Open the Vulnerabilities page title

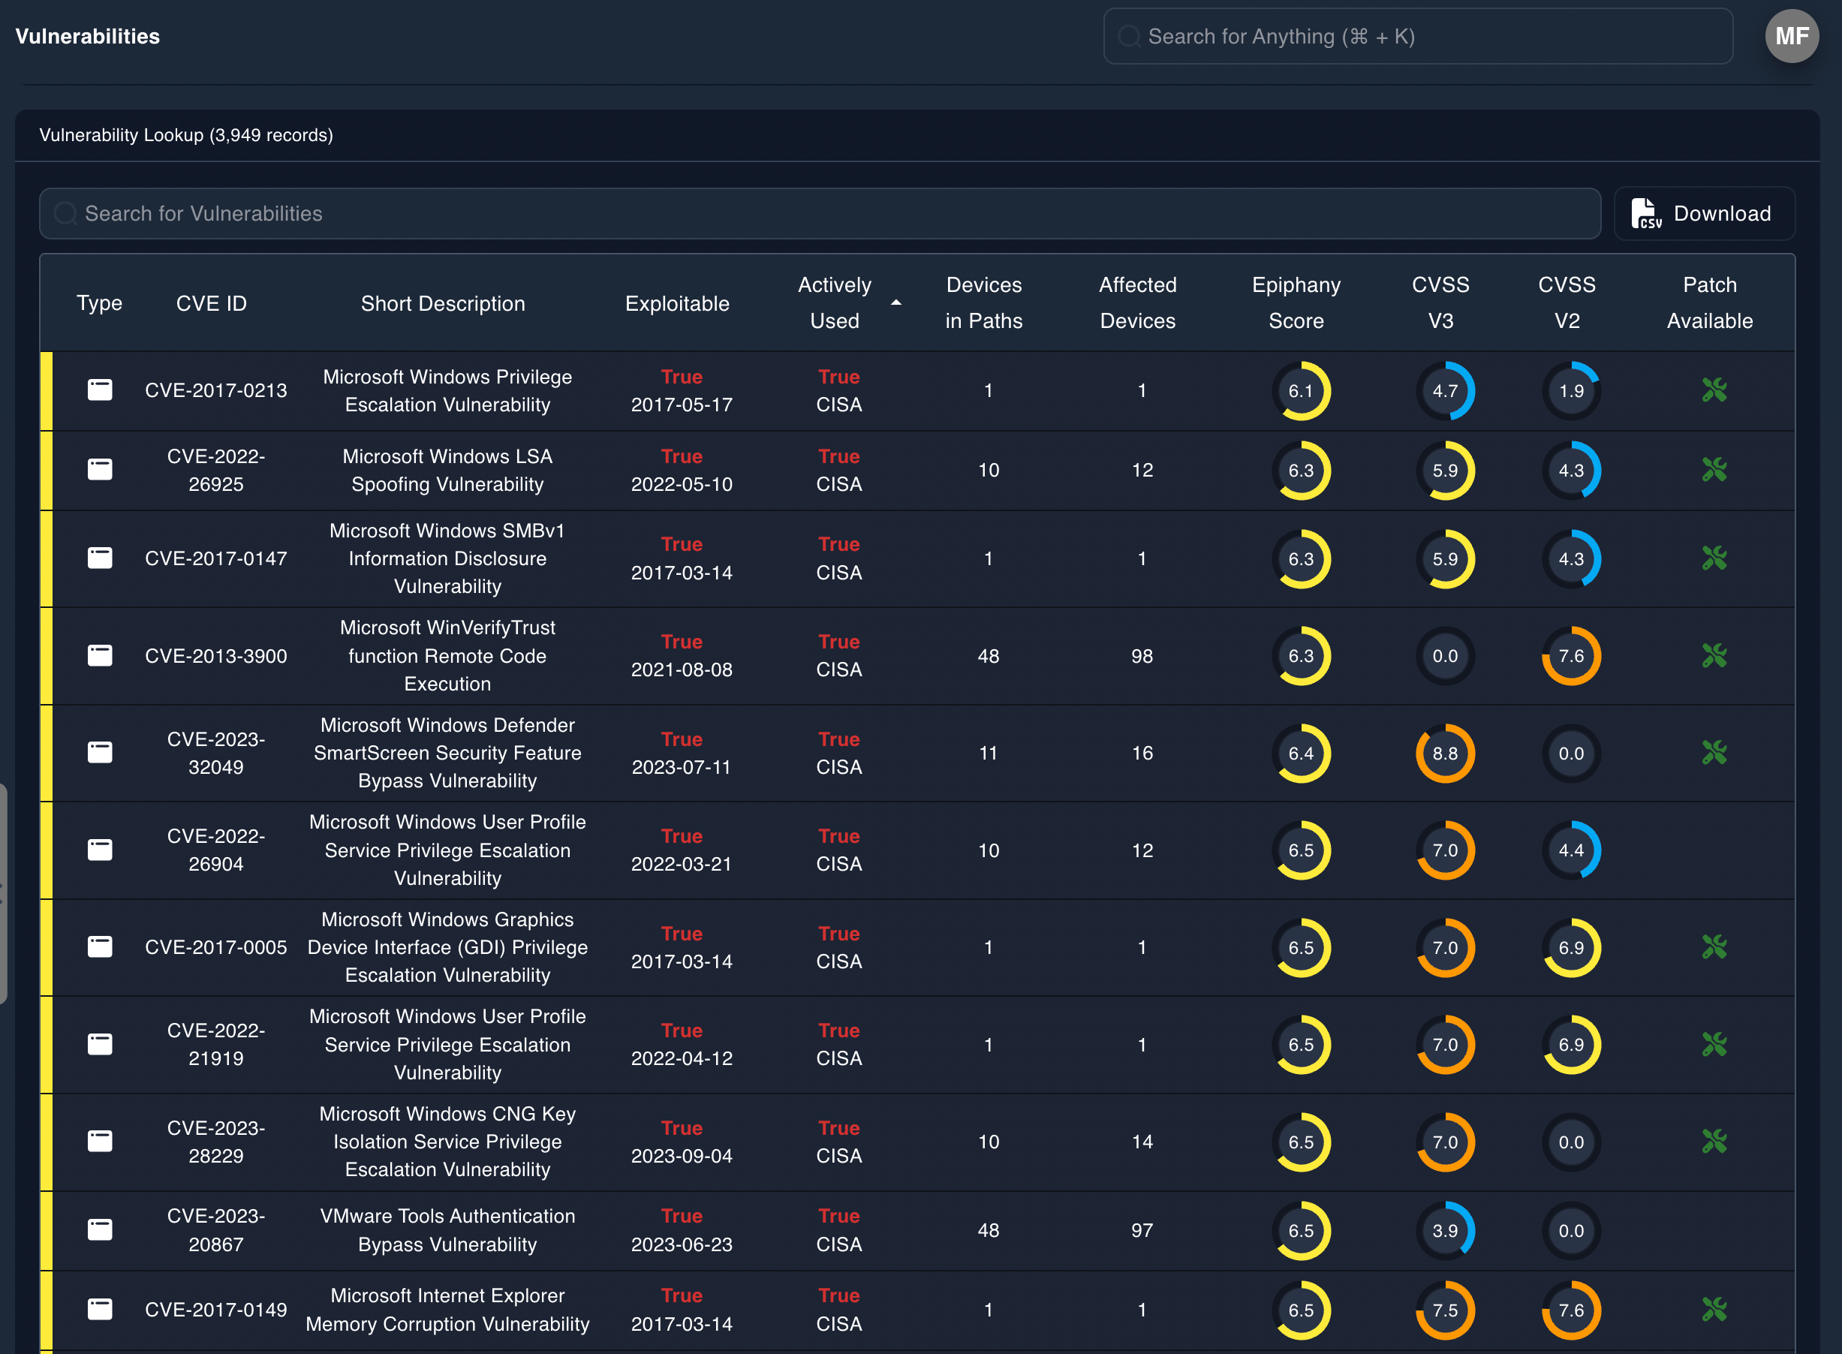(x=87, y=35)
